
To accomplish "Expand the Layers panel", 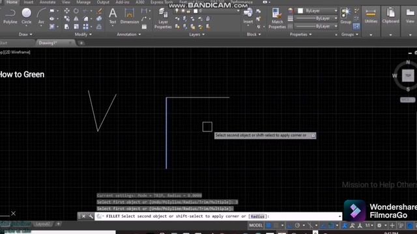I will click(x=197, y=34).
